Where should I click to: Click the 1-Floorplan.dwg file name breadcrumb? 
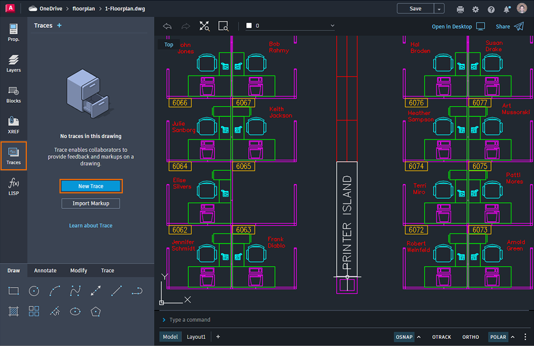click(x=125, y=9)
